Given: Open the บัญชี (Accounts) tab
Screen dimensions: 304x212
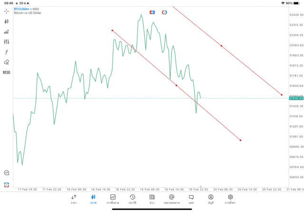Looking at the screenshot, I should (210, 199).
